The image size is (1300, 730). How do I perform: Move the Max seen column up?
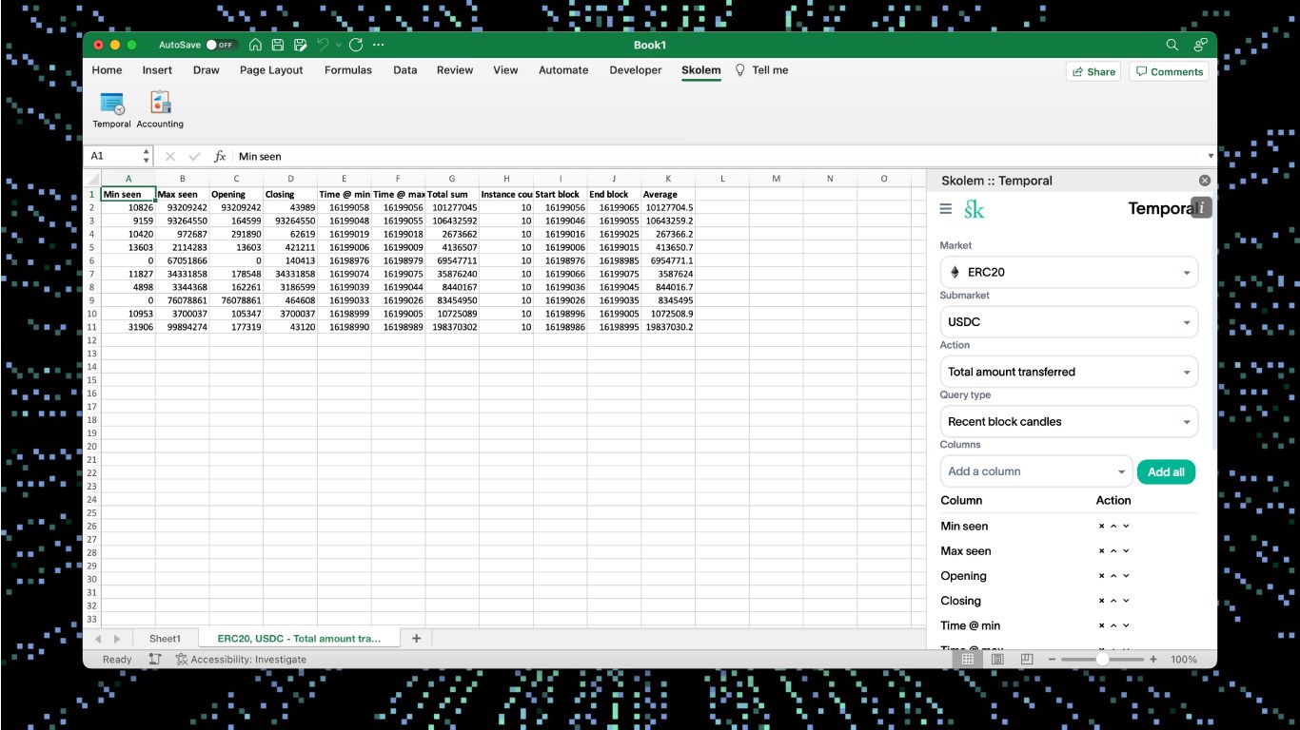pyautogui.click(x=1113, y=550)
